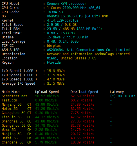The height and width of the screenshot is (146, 137).
Task: Click Shanghai download '27.35 Mbit/s'
Action: click(82, 121)
